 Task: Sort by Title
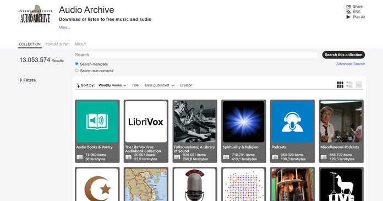point(135,85)
